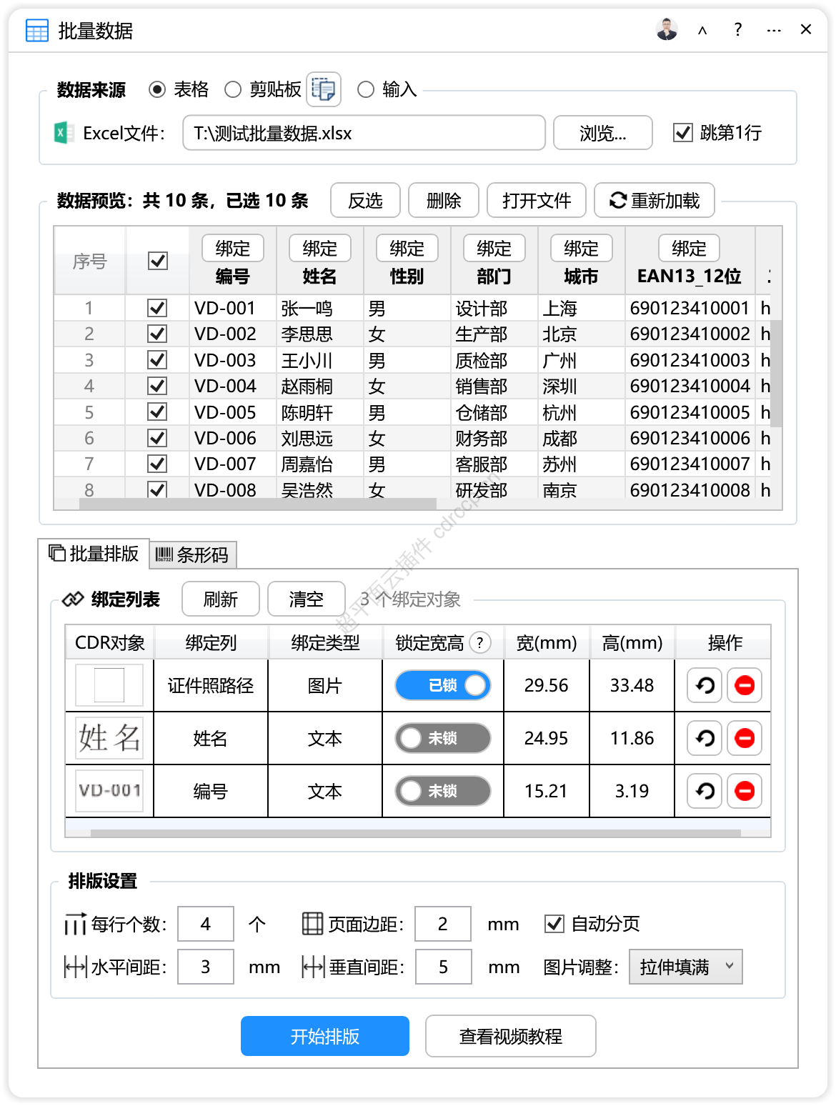Toggle 未锁 switch for 姓名 row
Viewport: 836px width, 1106px height.
click(443, 738)
